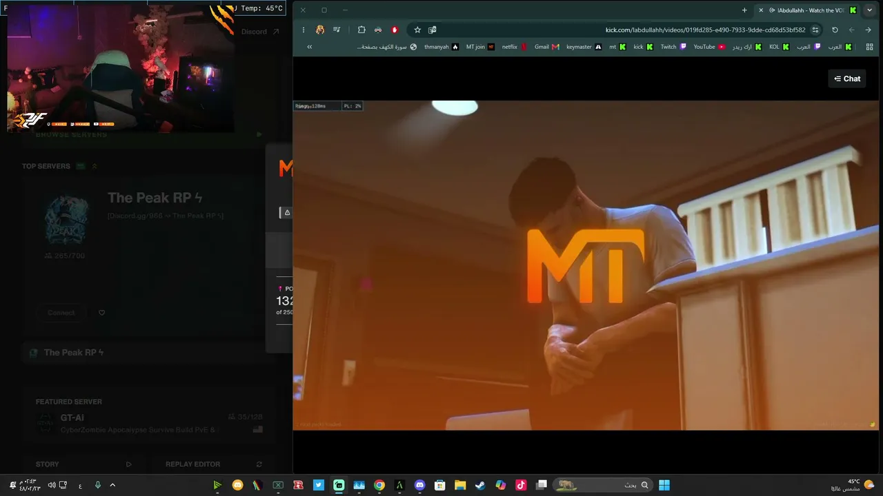Open the TikTok taskbar app
883x496 pixels.
[x=521, y=485]
